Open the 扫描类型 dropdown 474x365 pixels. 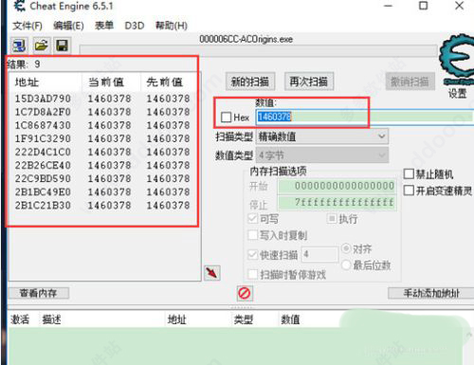point(322,137)
